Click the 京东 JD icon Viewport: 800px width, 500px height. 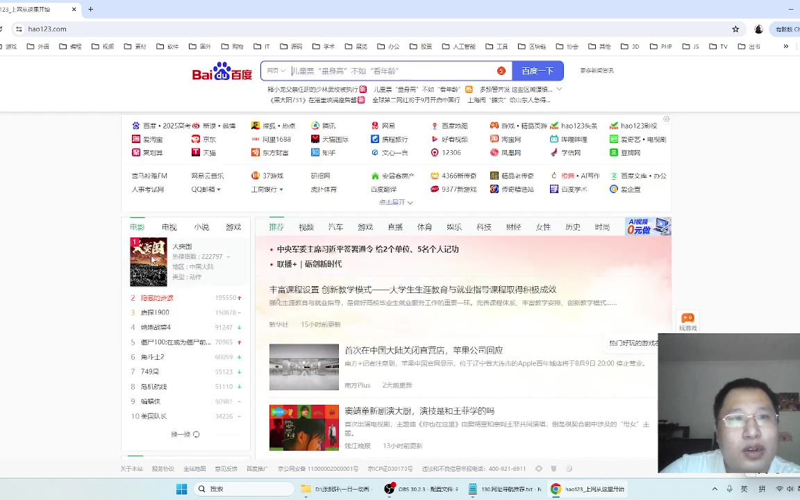[196, 139]
